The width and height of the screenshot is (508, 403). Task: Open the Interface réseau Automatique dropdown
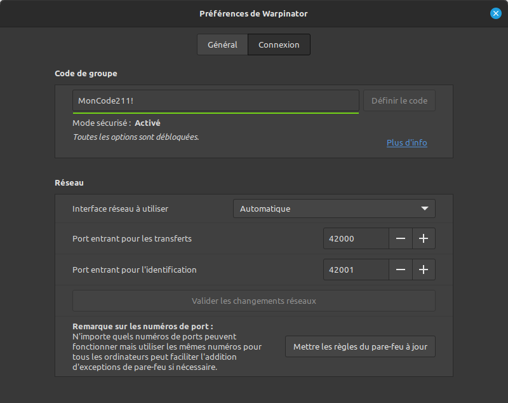334,208
